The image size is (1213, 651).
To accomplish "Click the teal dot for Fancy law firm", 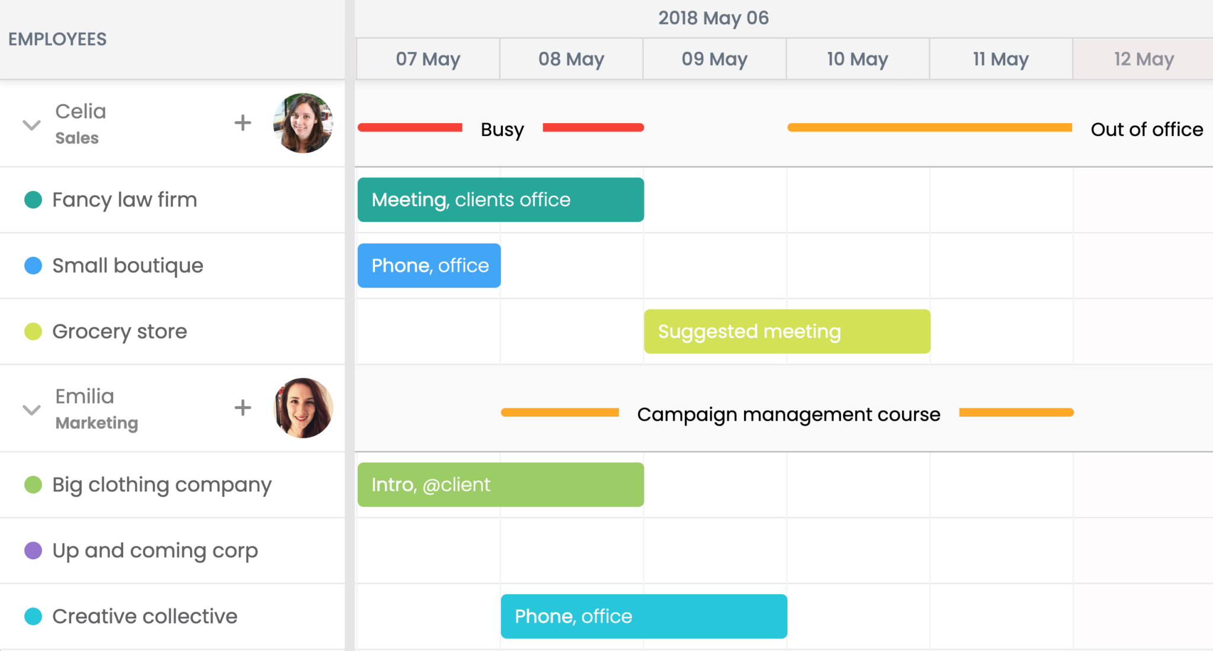I will (33, 200).
